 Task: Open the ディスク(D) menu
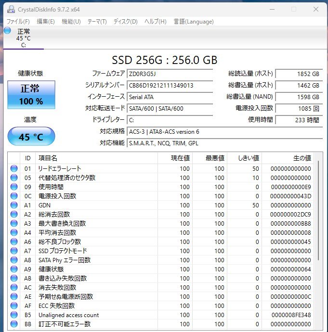click(125, 22)
